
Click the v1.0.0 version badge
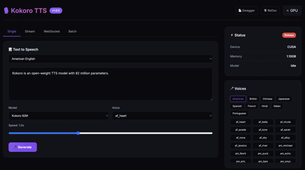point(56,10)
